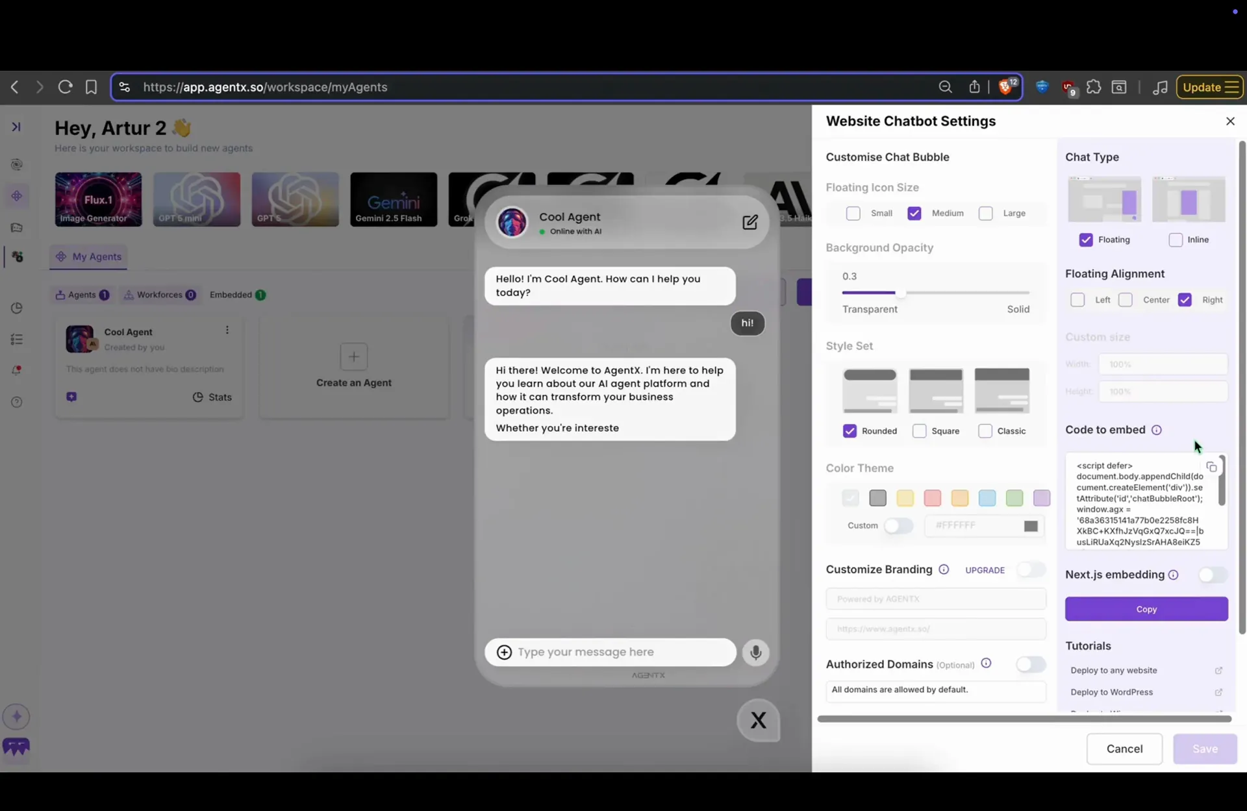The height and width of the screenshot is (811, 1247).
Task: Click the Type your message here field
Action: coord(611,652)
